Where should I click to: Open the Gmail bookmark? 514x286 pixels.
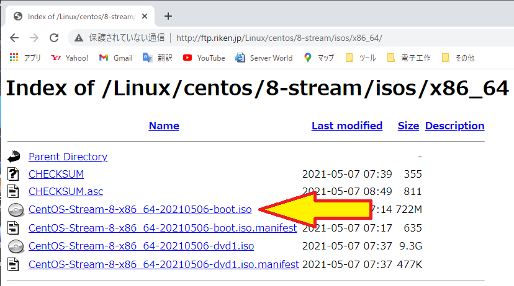[x=115, y=58]
